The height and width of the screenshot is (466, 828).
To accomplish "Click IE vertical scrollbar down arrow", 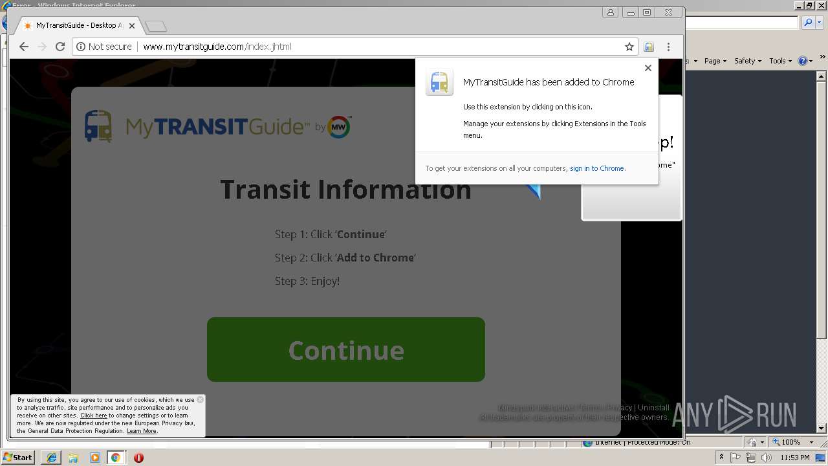I will pyautogui.click(x=822, y=428).
